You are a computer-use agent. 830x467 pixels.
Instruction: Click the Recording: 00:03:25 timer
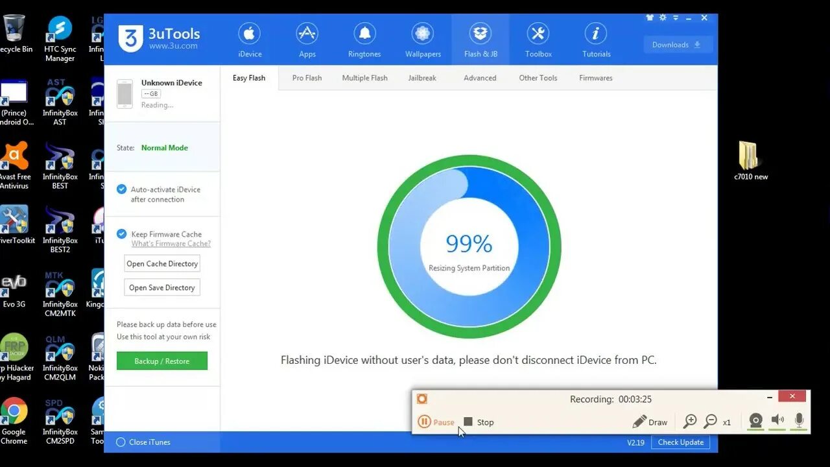pyautogui.click(x=611, y=400)
